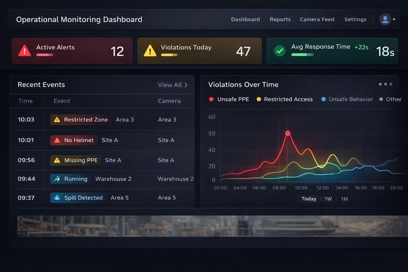The width and height of the screenshot is (408, 272).
Task: Click the No Helmet red triangle icon
Action: click(x=57, y=140)
